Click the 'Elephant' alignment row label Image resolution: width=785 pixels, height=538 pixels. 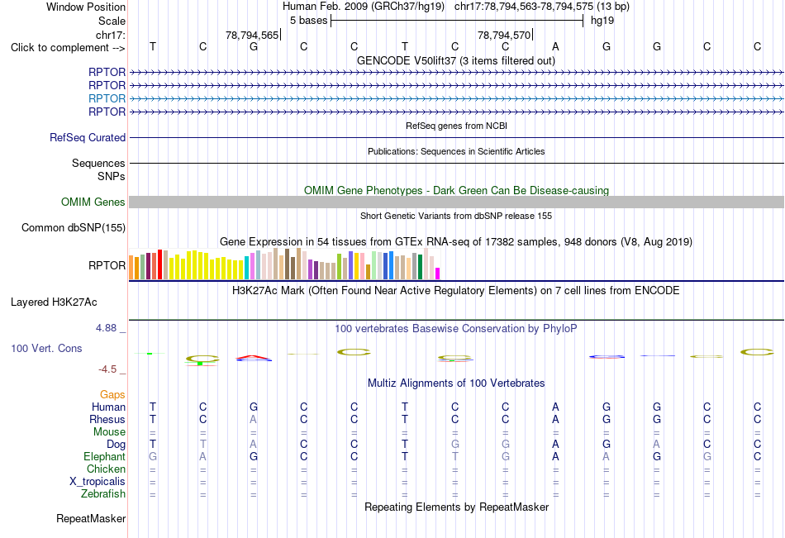[x=105, y=456]
